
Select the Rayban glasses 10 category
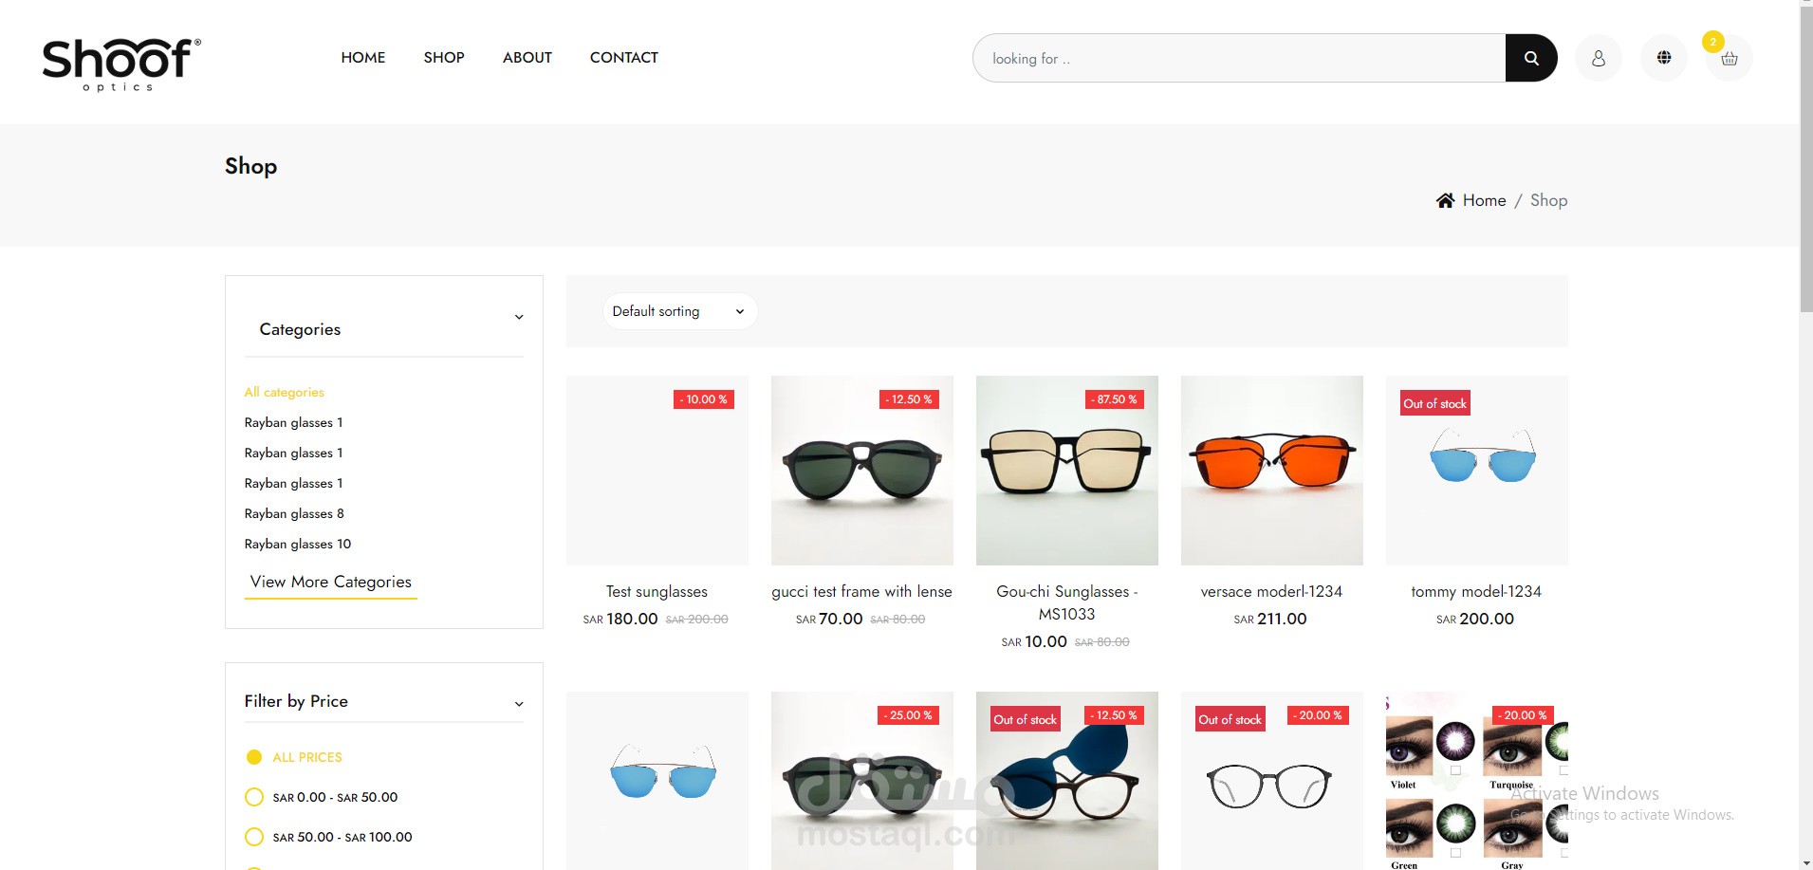tap(298, 544)
